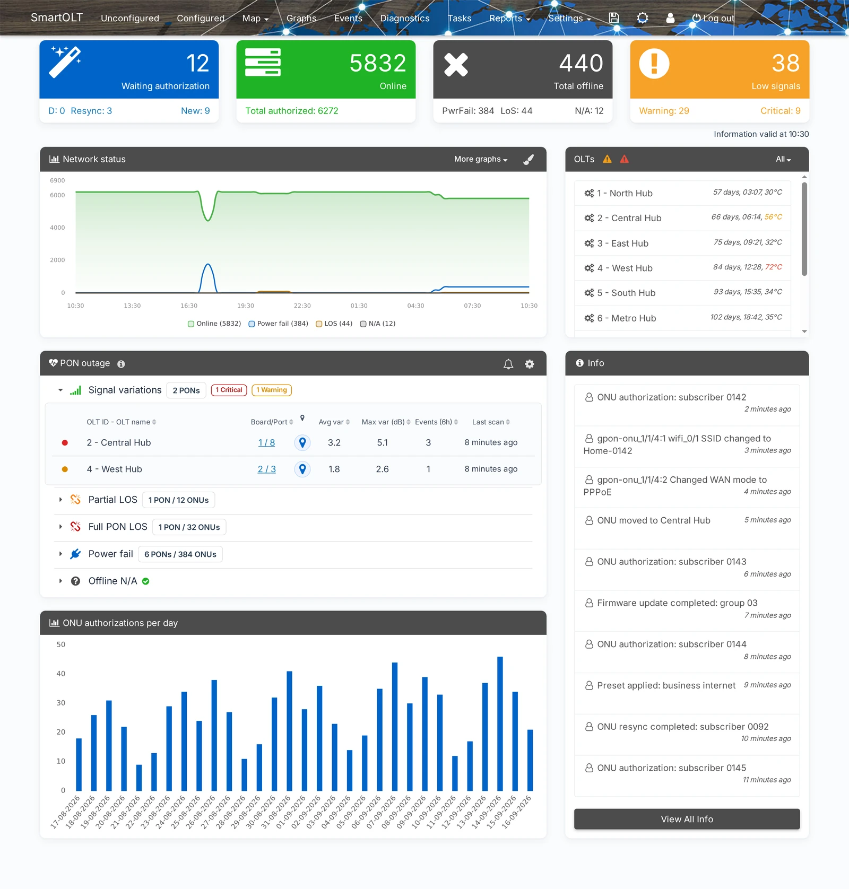Expand the Power fail section
The height and width of the screenshot is (889, 849).
60,554
